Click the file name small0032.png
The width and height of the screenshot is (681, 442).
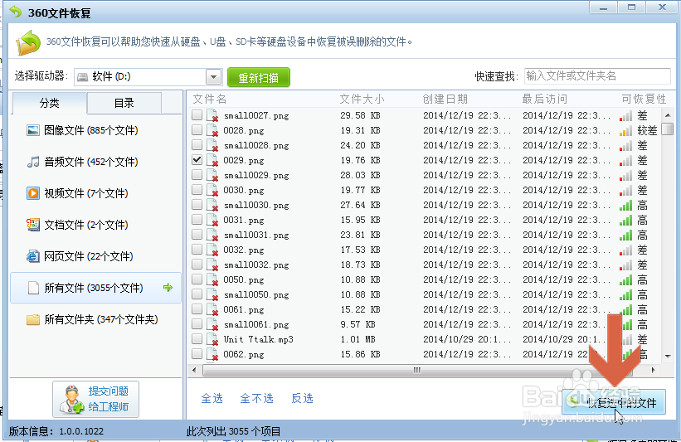click(256, 265)
